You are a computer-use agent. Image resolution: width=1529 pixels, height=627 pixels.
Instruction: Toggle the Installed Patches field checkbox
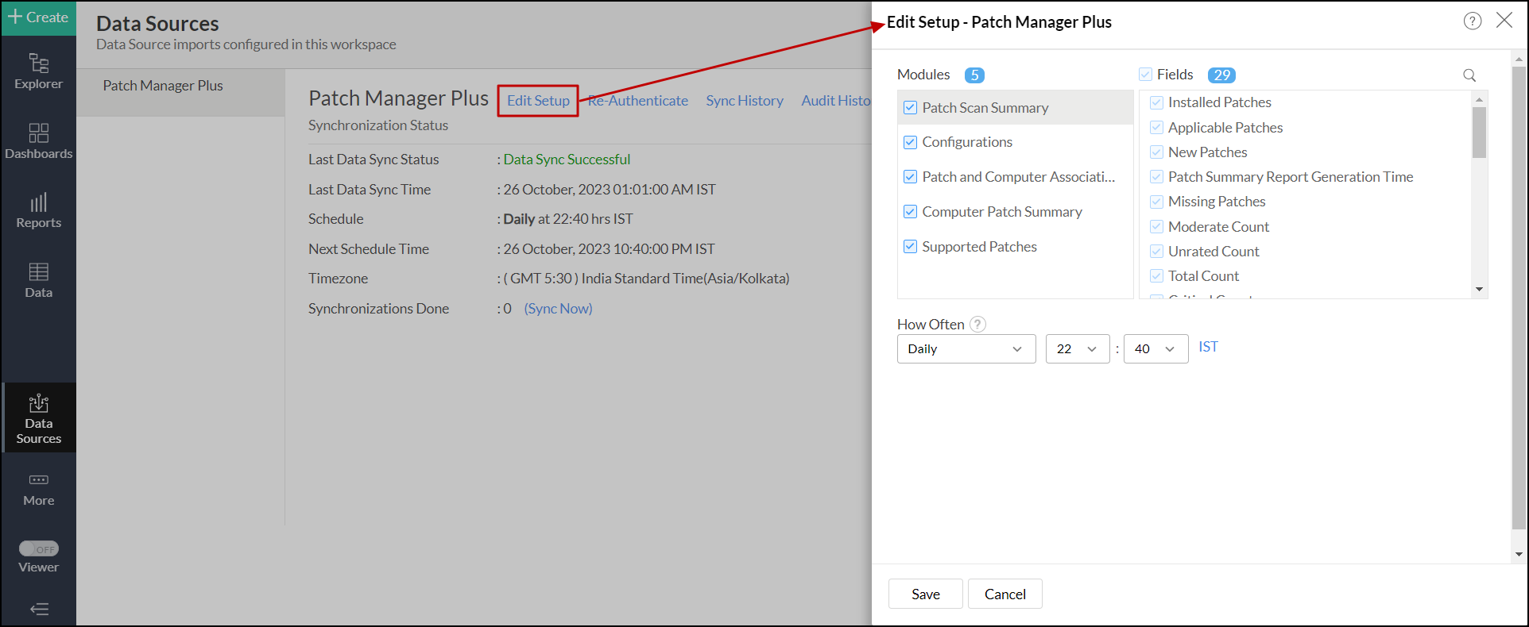pos(1156,102)
